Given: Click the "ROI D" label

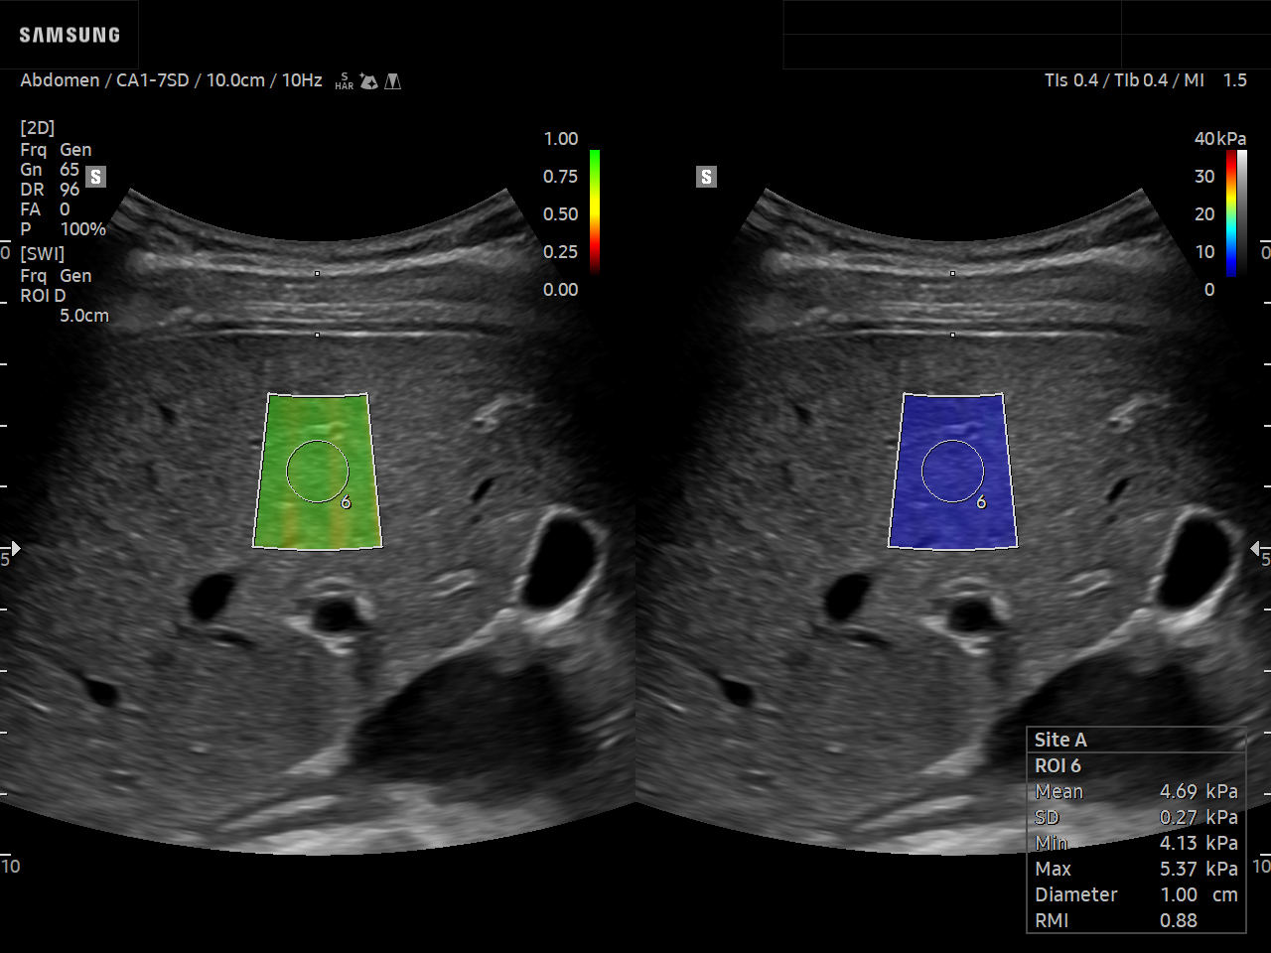Looking at the screenshot, I should coord(43,296).
